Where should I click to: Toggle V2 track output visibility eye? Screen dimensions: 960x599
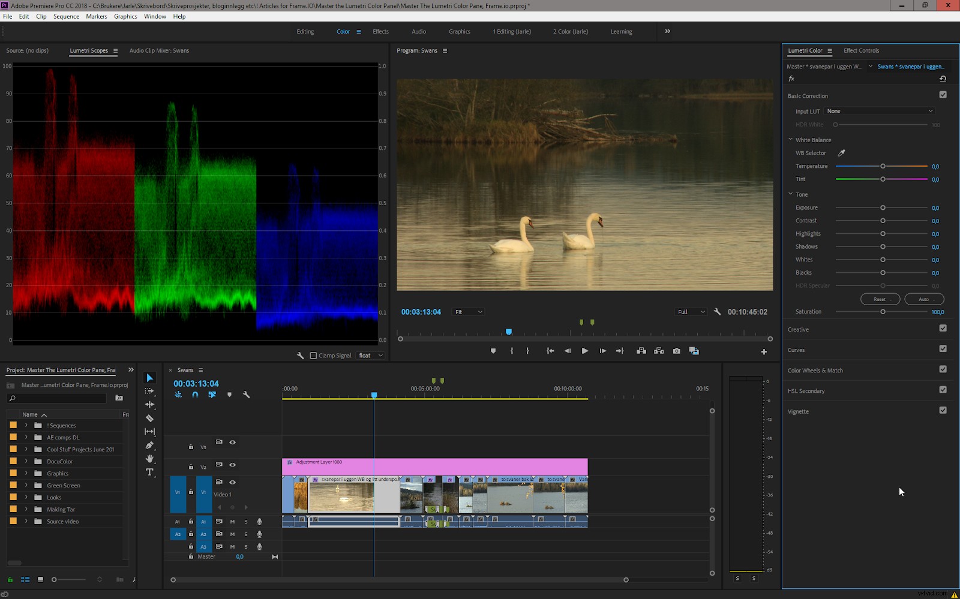tap(233, 465)
